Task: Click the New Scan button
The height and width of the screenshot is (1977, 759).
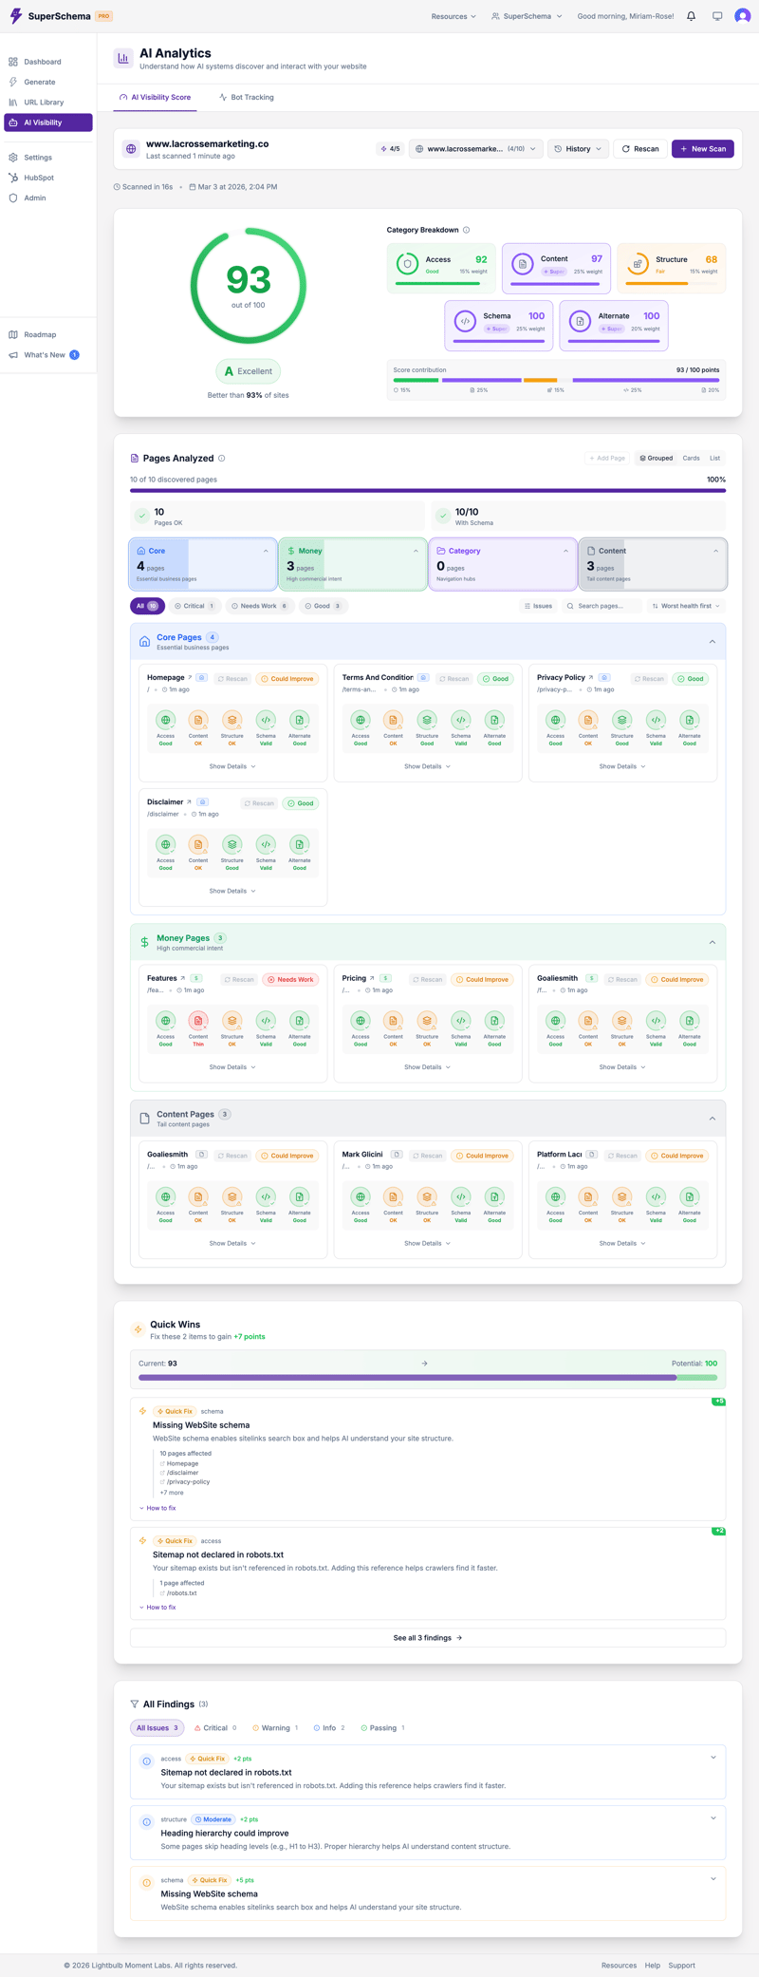Action: [702, 149]
